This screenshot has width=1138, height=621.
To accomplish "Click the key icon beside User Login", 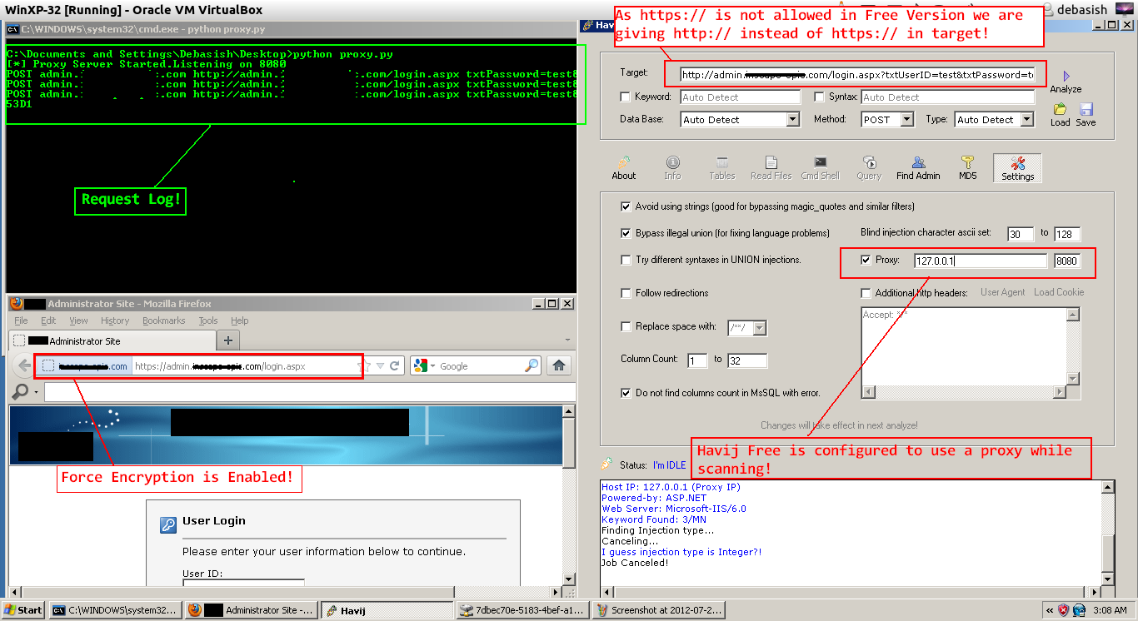I will pos(168,524).
